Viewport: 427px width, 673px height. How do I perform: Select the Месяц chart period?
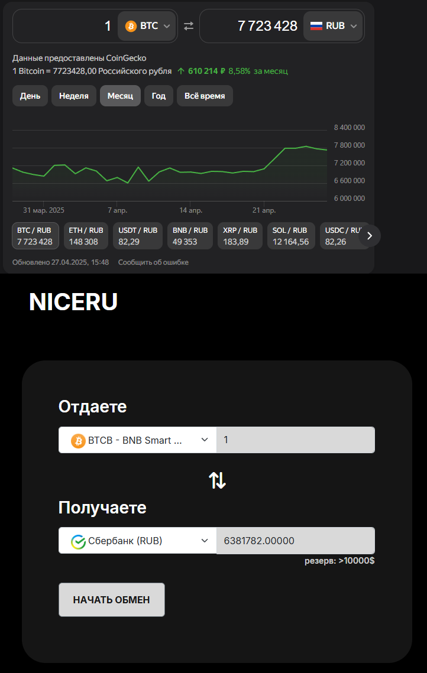[120, 96]
